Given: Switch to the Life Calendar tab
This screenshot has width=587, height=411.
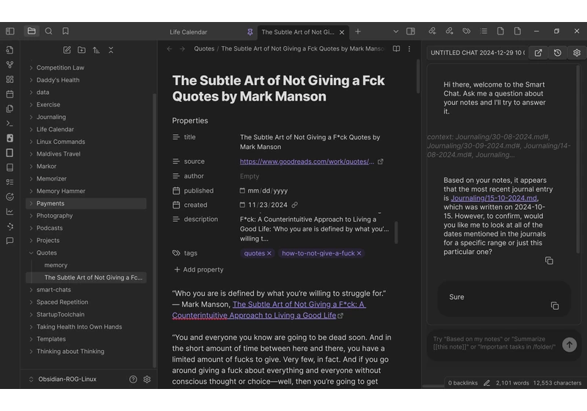Looking at the screenshot, I should (189, 32).
